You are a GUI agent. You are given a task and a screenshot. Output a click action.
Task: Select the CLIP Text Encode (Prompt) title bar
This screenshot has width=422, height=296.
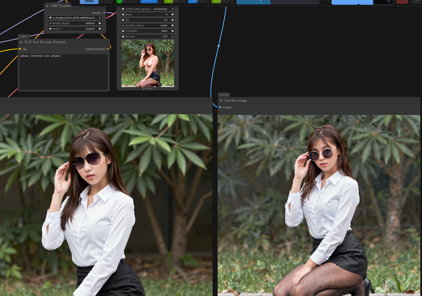(x=64, y=42)
